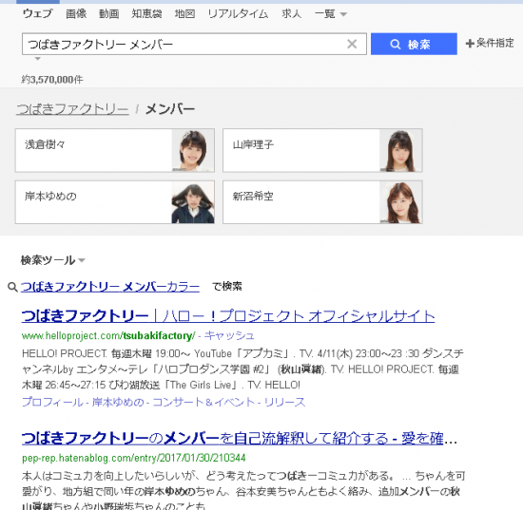Click つばきファクトリー メンバーカラー suggested search link
Screen dimensions: 523x510
click(x=110, y=287)
